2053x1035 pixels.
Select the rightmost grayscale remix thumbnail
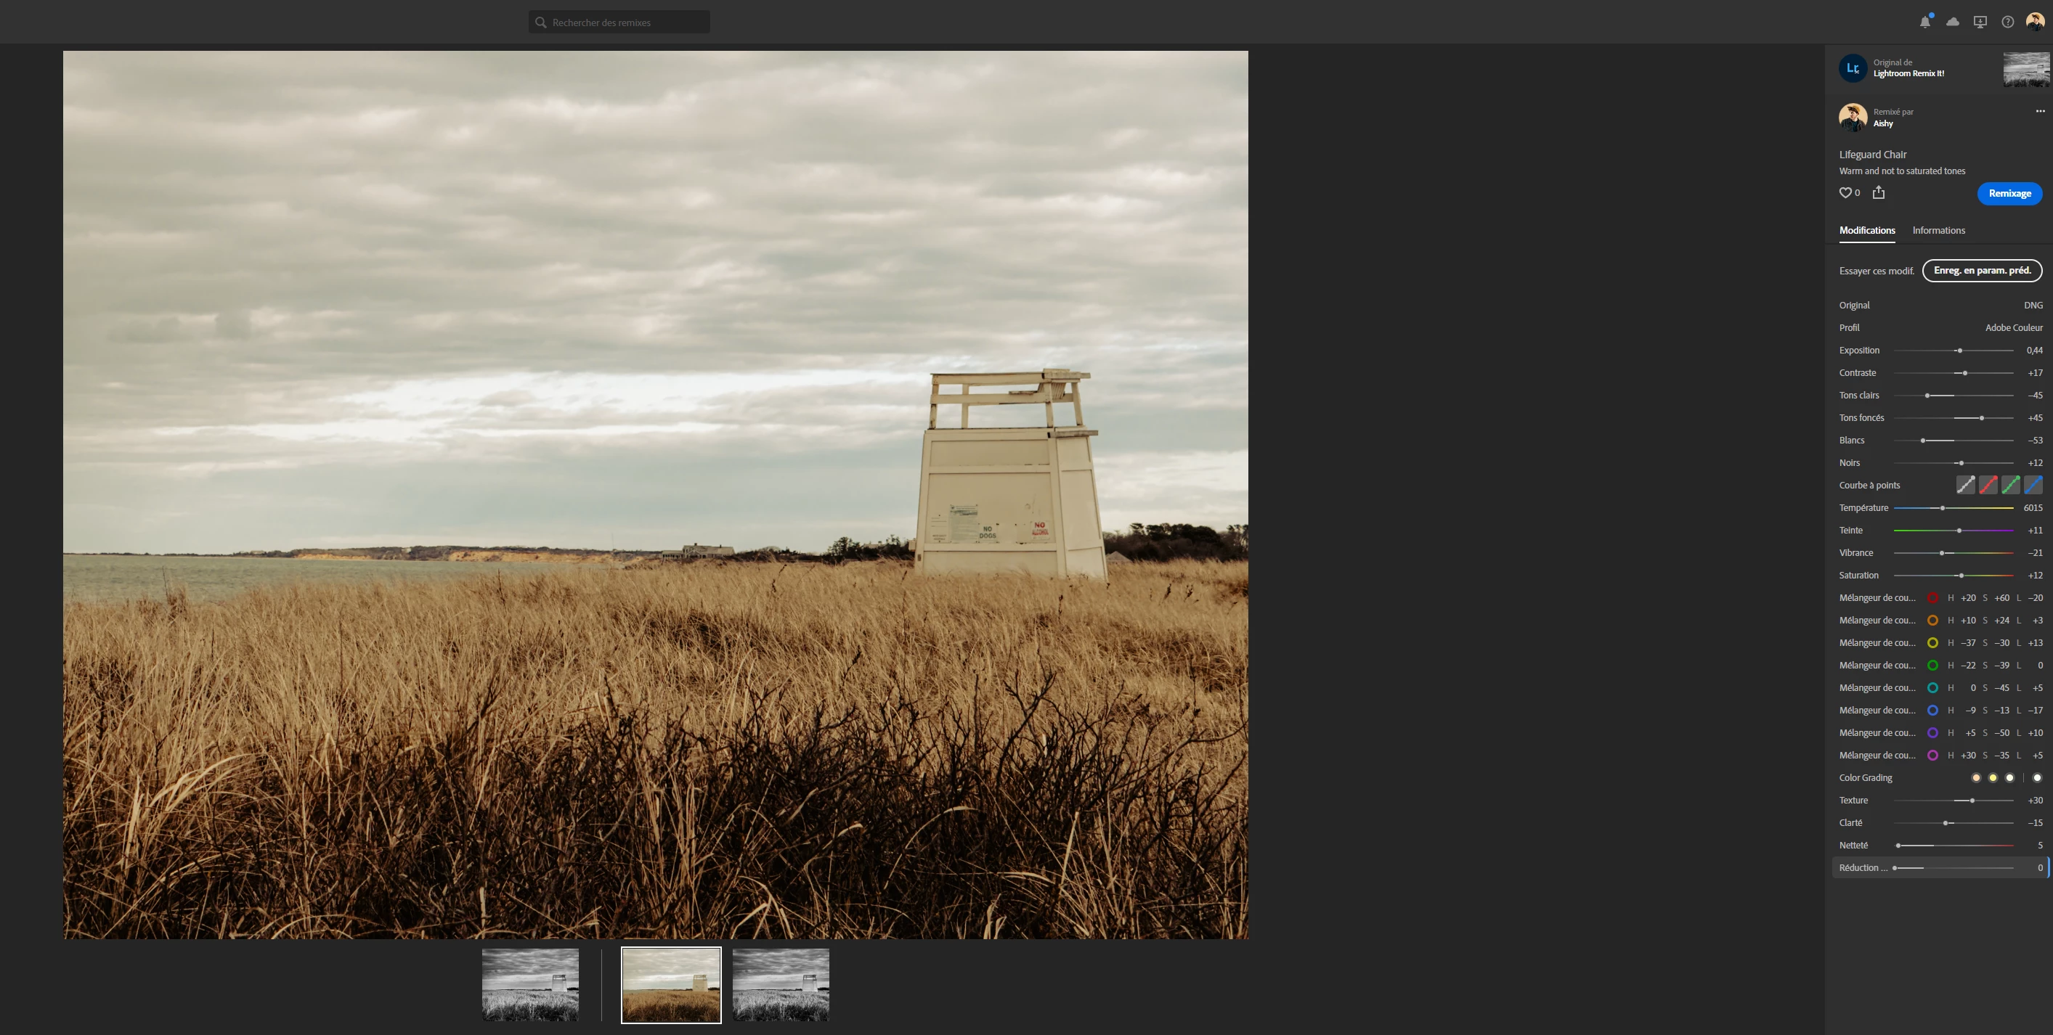(x=780, y=985)
